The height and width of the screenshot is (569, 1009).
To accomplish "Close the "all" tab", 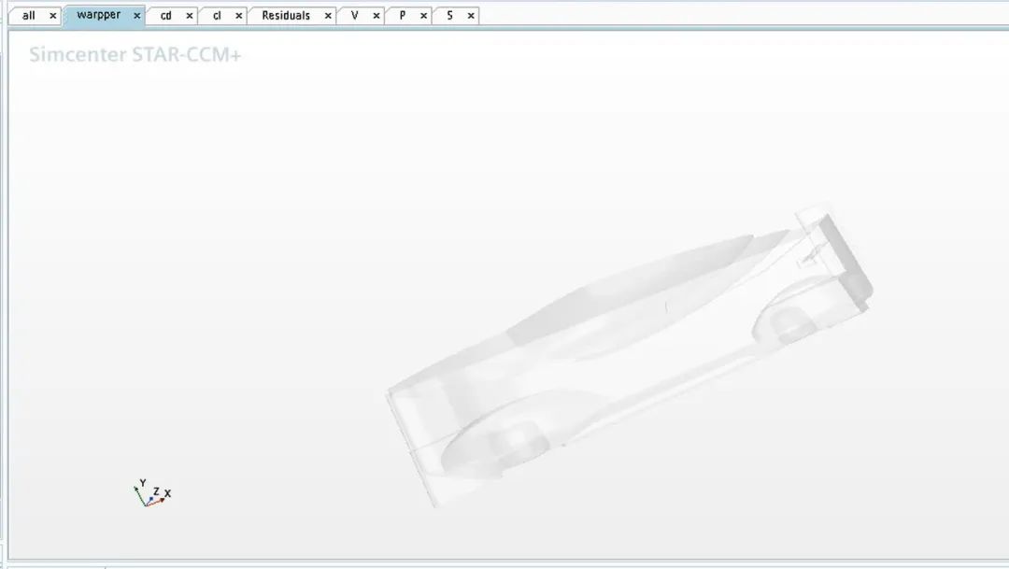I will point(52,16).
